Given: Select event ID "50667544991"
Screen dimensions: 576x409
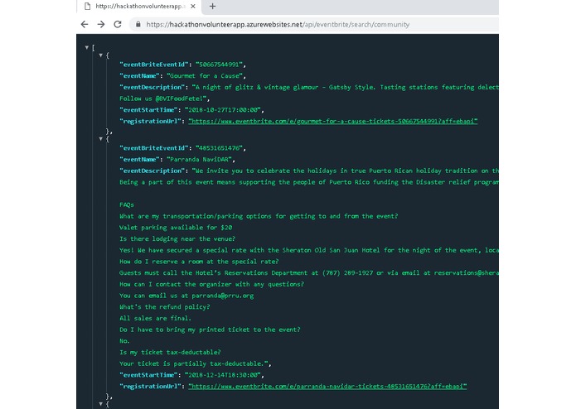Looking at the screenshot, I should (x=219, y=65).
